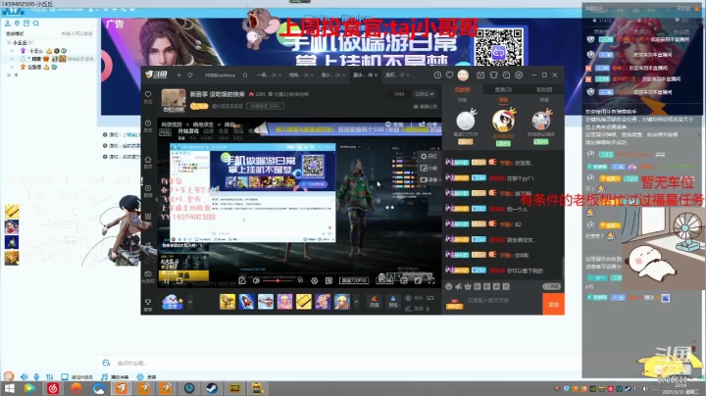Click 分享 share link above video
Viewport: 706px width, 396px height.
(429, 124)
